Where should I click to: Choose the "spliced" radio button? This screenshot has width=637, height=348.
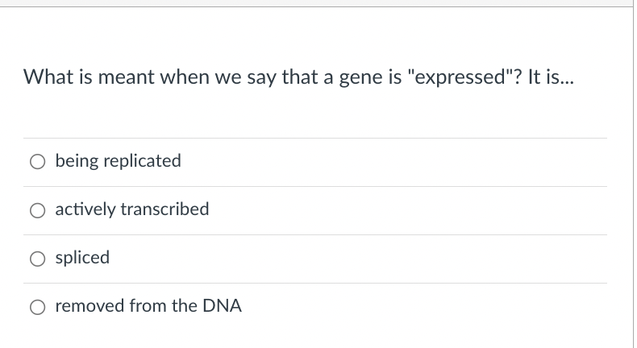click(x=37, y=259)
